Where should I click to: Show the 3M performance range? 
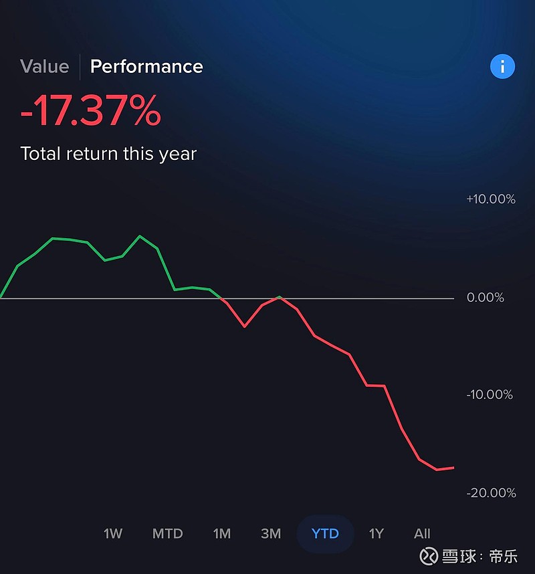[x=271, y=534]
